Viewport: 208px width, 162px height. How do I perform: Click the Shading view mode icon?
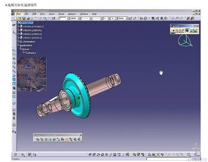(14, 88)
